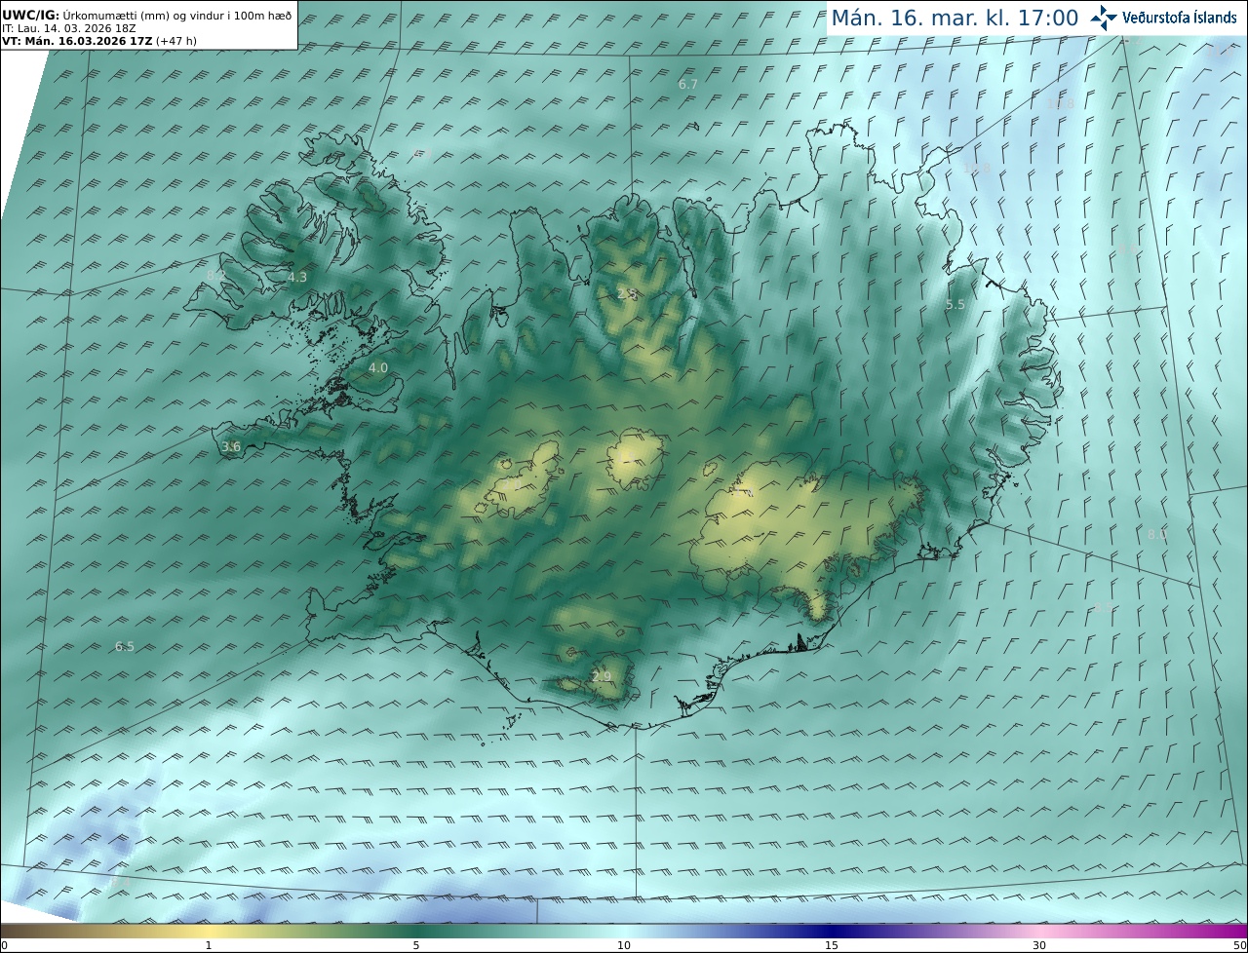1248x953 pixels.
Task: Click the 10 tick on the color scale
Action: pyautogui.click(x=624, y=945)
